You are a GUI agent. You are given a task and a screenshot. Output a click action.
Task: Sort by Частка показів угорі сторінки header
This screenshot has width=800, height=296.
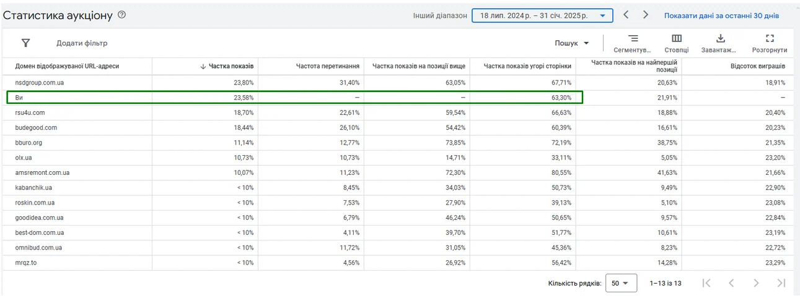(527, 66)
